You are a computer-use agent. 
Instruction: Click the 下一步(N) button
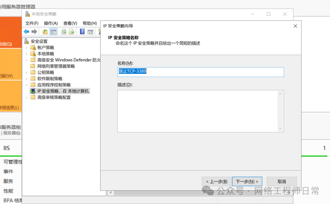tap(247, 181)
